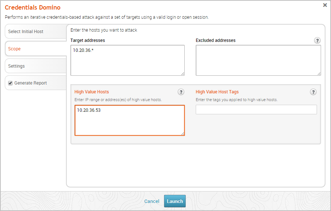Click the High Value Host Tags input
The image size is (331, 211).
[x=256, y=110]
